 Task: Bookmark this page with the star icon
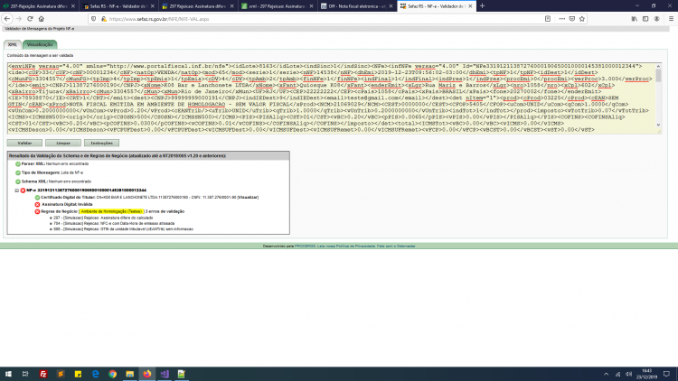point(582,19)
